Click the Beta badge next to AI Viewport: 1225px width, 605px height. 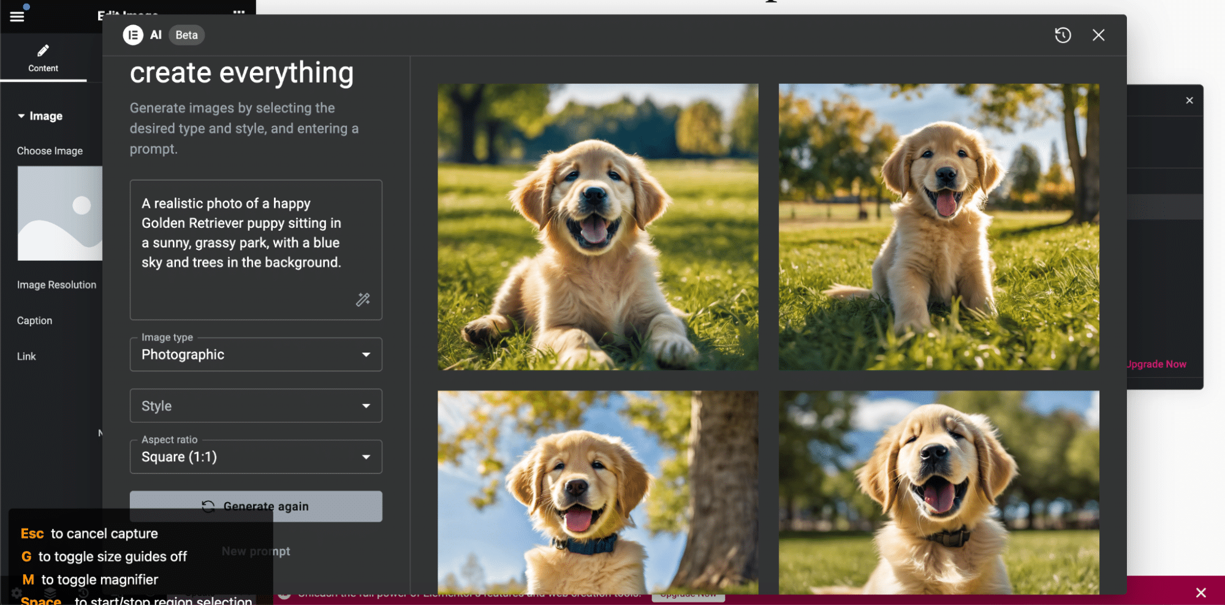point(186,36)
